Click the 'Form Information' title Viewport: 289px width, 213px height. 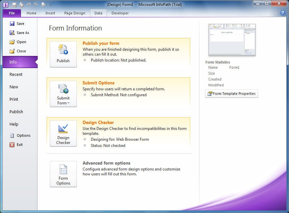tap(75, 28)
